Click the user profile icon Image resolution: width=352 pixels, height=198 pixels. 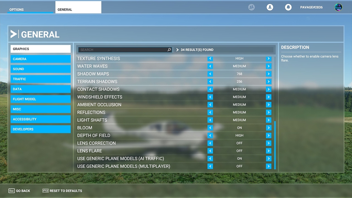270,7
